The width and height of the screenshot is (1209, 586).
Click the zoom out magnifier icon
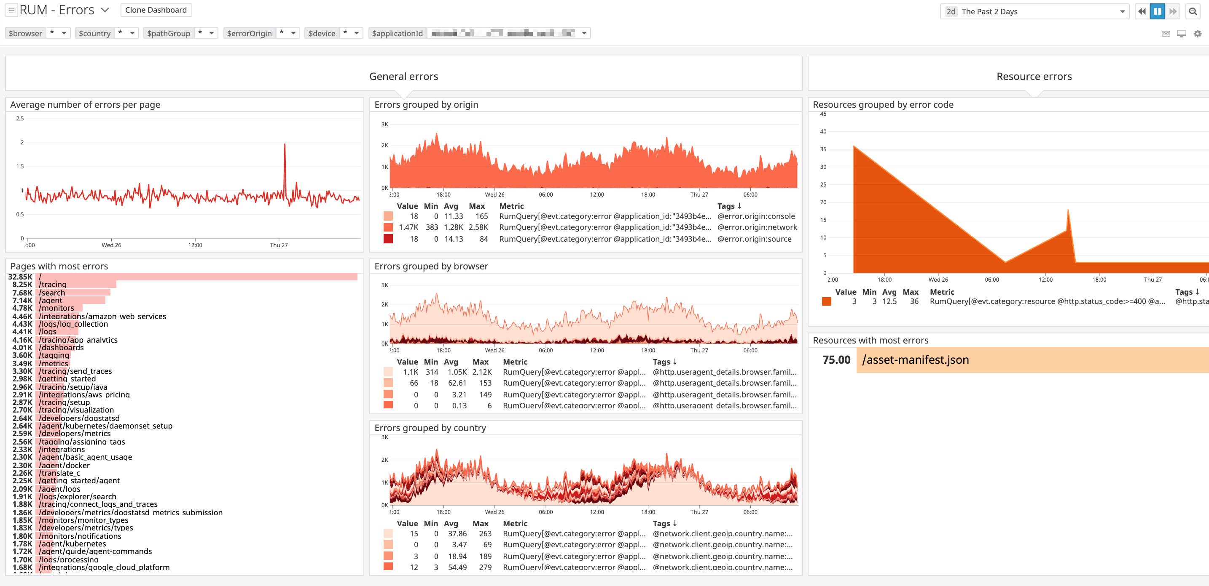1193,11
